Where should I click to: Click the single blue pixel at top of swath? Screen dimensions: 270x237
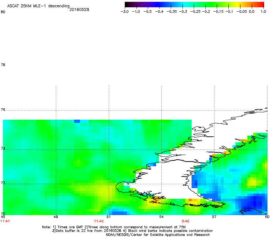[x=77, y=121]
